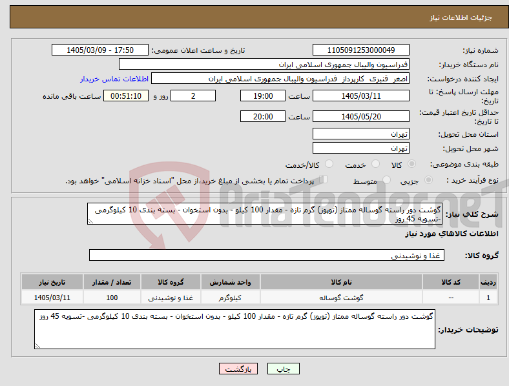Select the خدمت radio button
This screenshot has height=386, width=509.
click(375, 164)
